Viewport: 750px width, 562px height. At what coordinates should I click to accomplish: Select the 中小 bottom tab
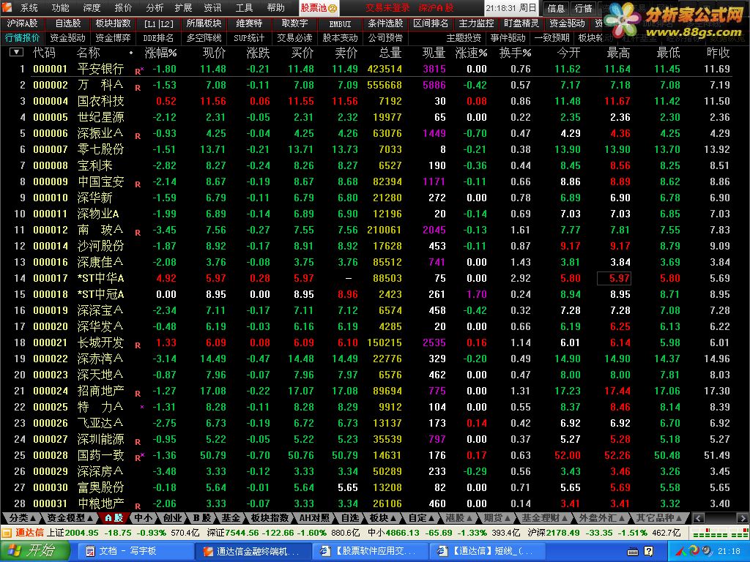click(144, 518)
